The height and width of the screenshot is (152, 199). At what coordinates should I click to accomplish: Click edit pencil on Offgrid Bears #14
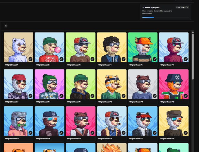tap(61, 133)
